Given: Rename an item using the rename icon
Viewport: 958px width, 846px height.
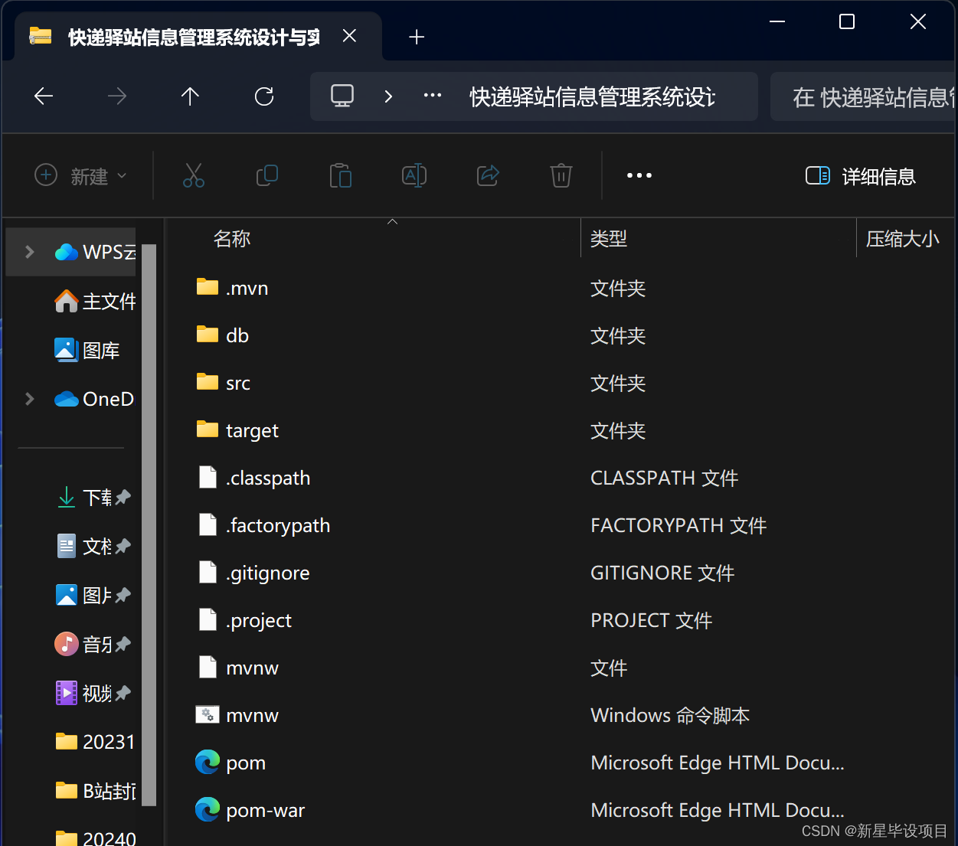Looking at the screenshot, I should pyautogui.click(x=414, y=175).
